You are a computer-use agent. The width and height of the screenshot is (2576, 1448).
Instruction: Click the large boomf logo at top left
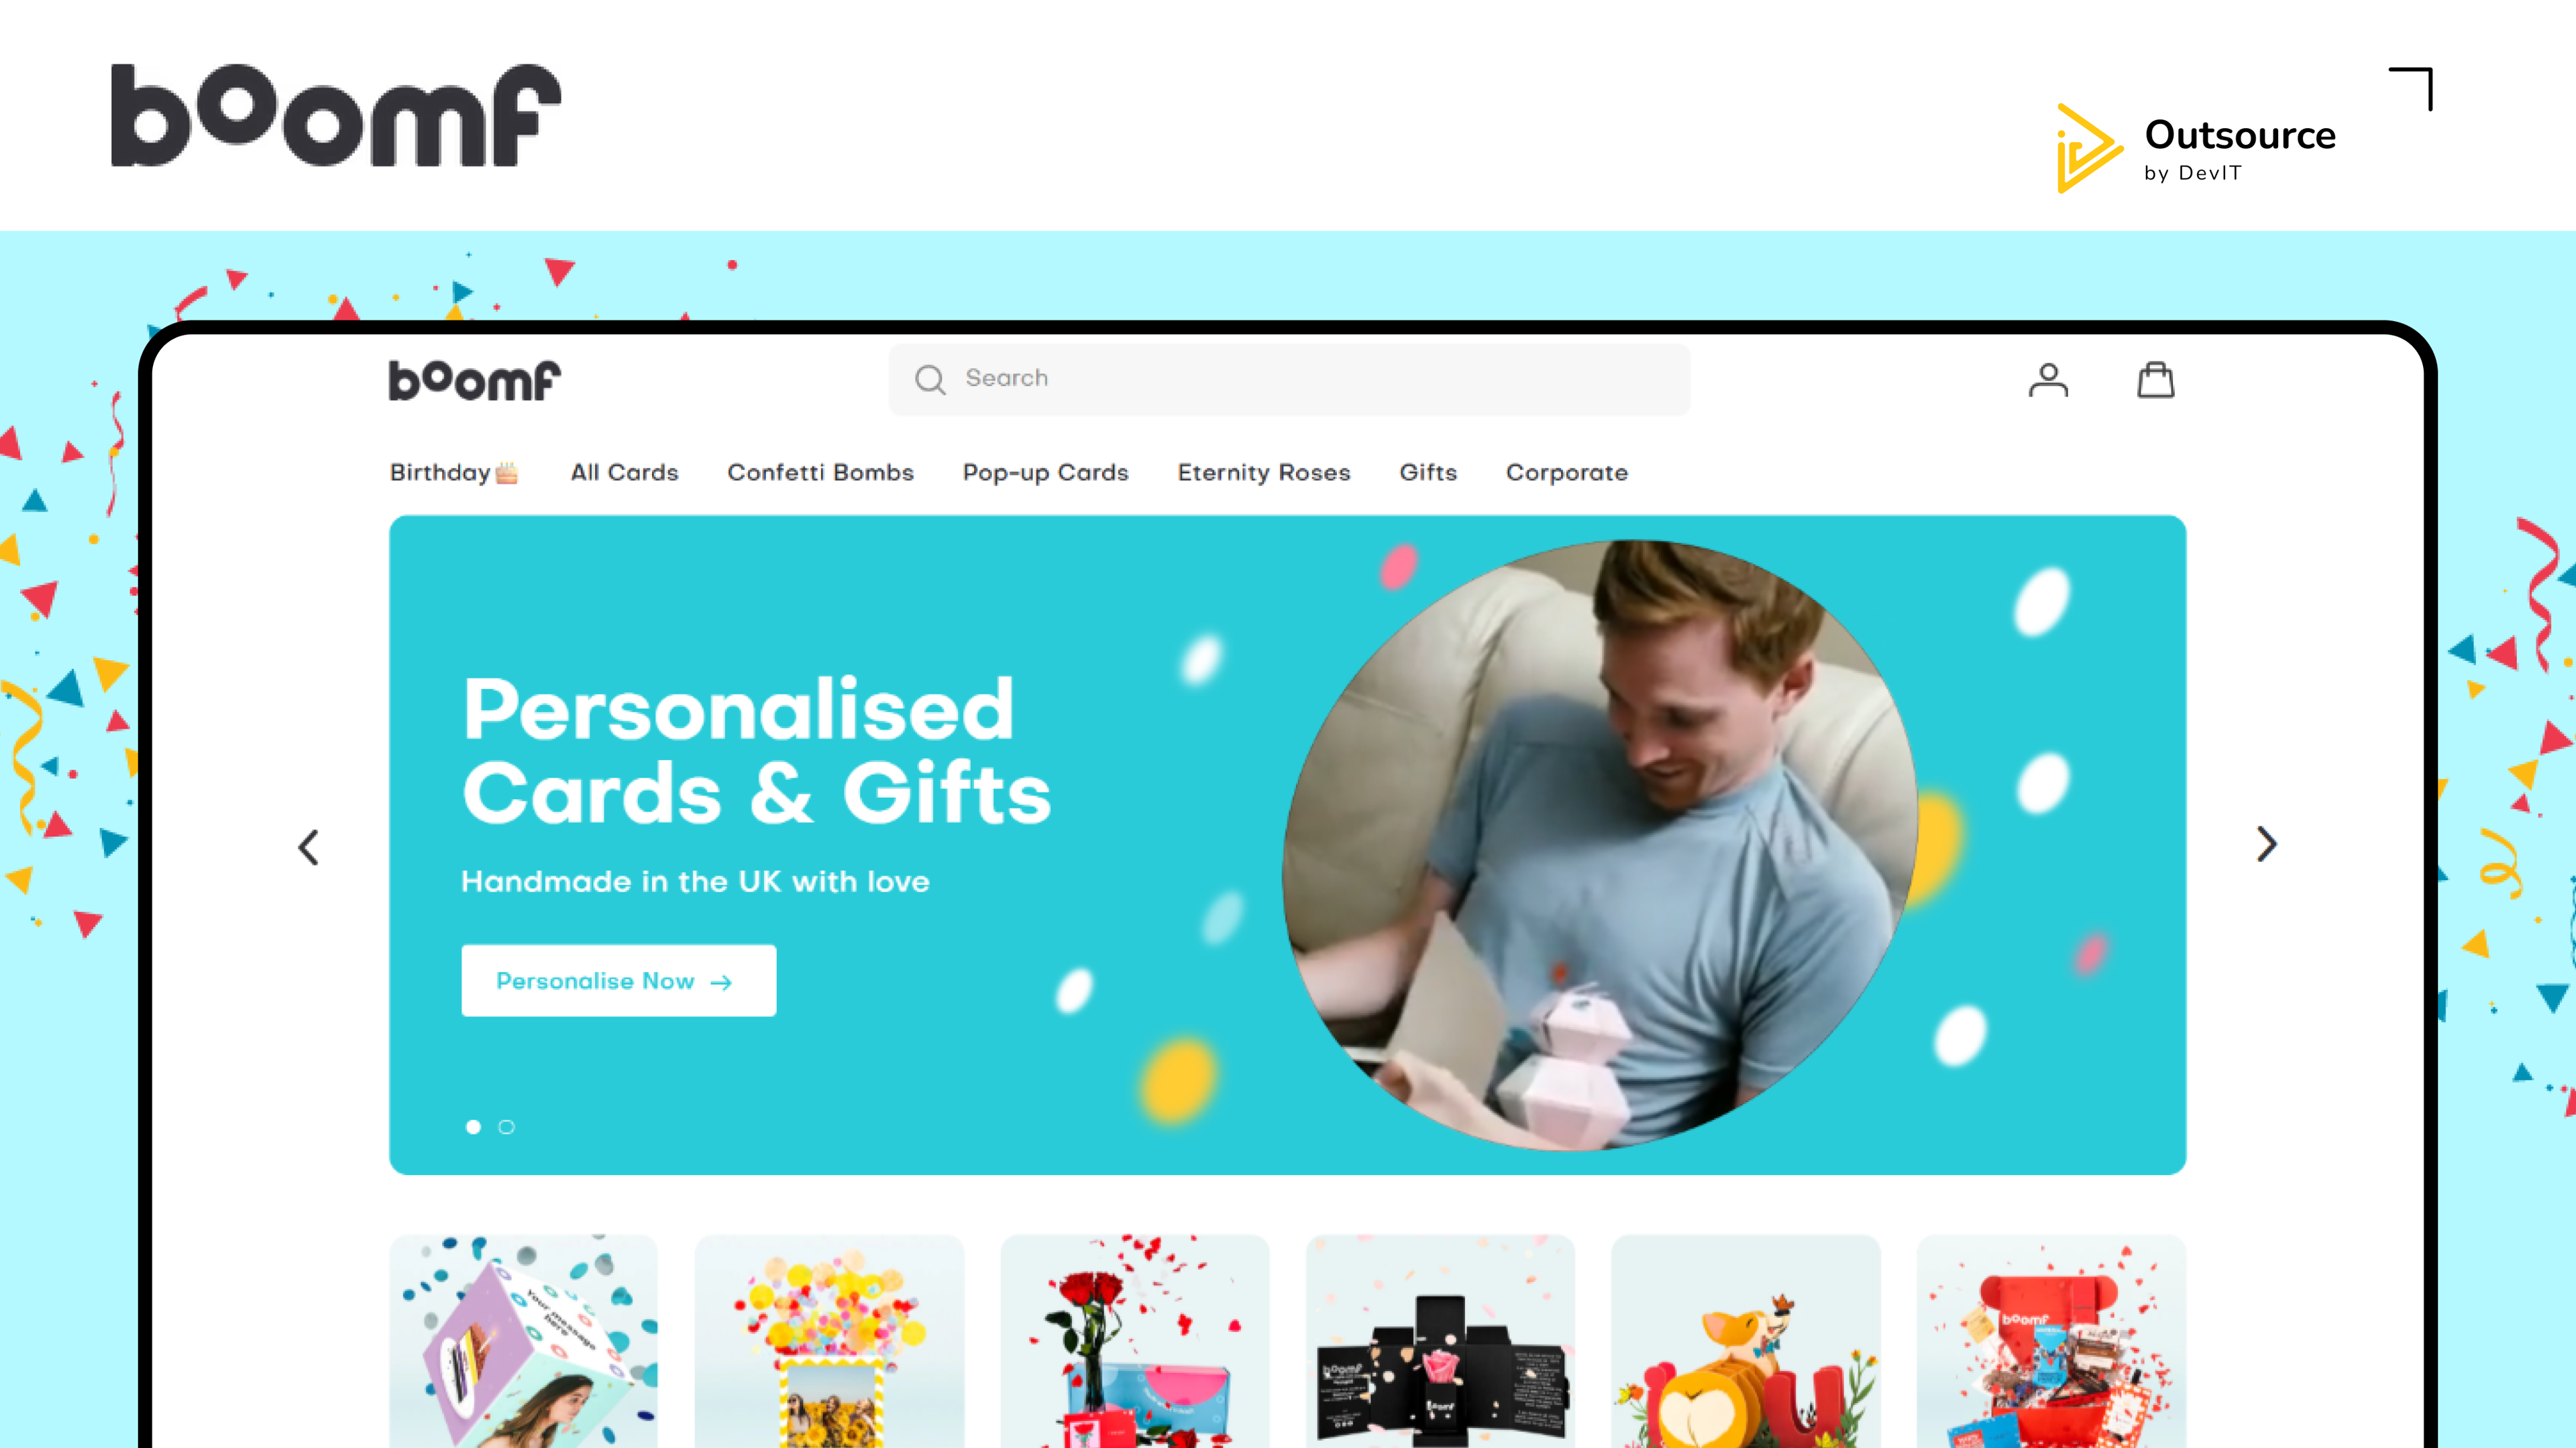coord(336,115)
